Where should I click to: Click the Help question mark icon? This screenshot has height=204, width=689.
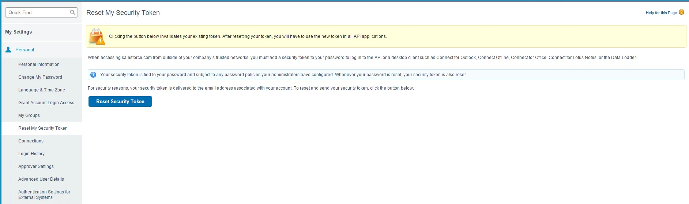(x=681, y=12)
